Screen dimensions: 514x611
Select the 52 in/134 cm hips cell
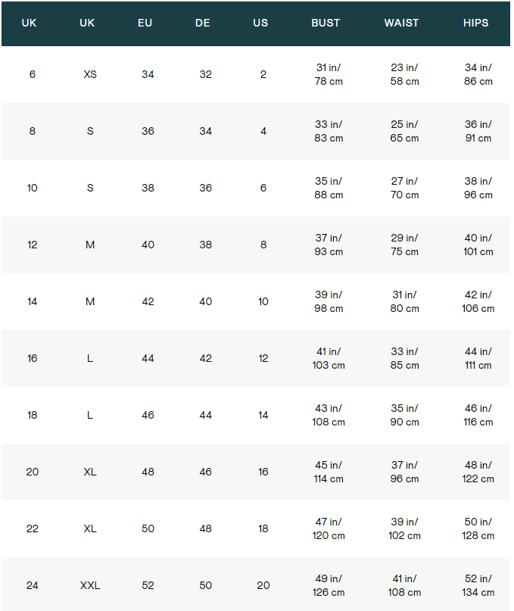coord(478,585)
